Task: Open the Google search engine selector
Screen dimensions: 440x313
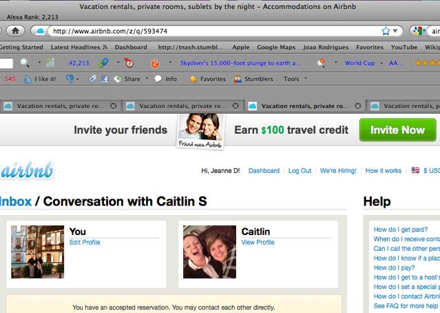Action: (x=419, y=30)
